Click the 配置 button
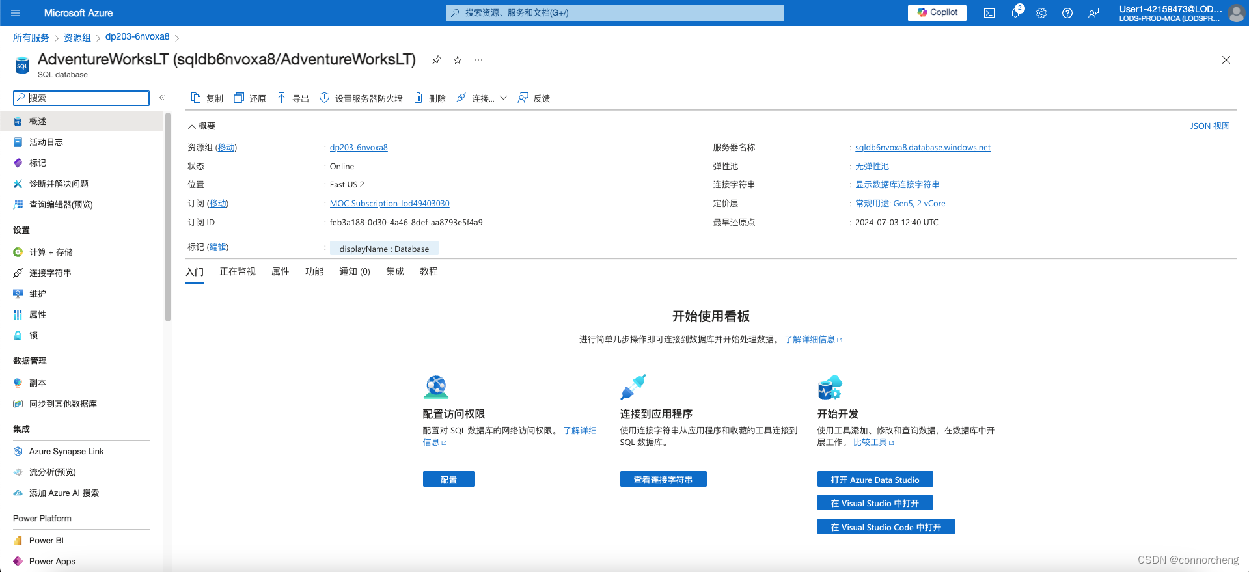Image resolution: width=1249 pixels, height=572 pixels. (x=449, y=479)
